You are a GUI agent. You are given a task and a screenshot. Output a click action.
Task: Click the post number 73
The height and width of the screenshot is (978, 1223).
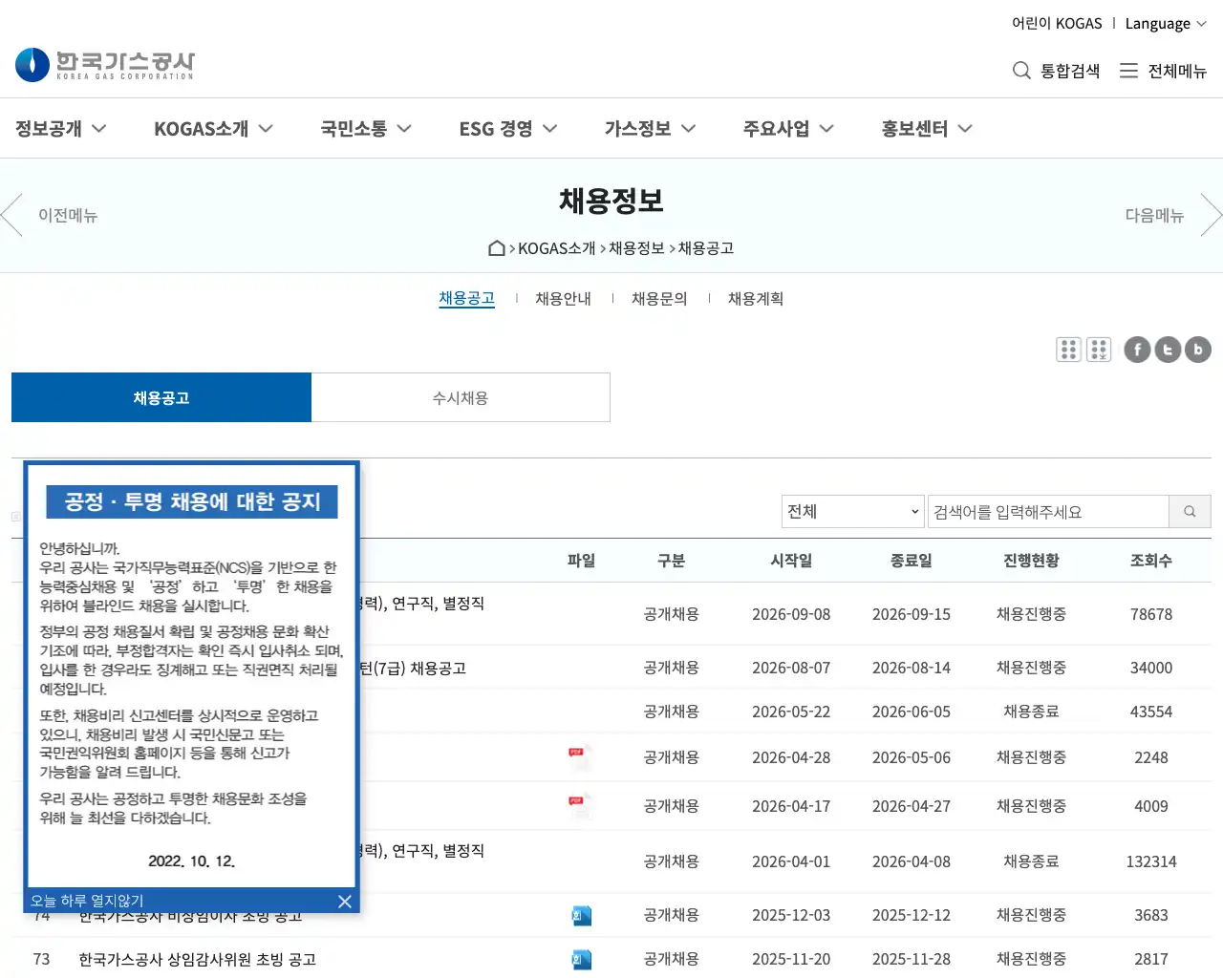tap(41, 959)
